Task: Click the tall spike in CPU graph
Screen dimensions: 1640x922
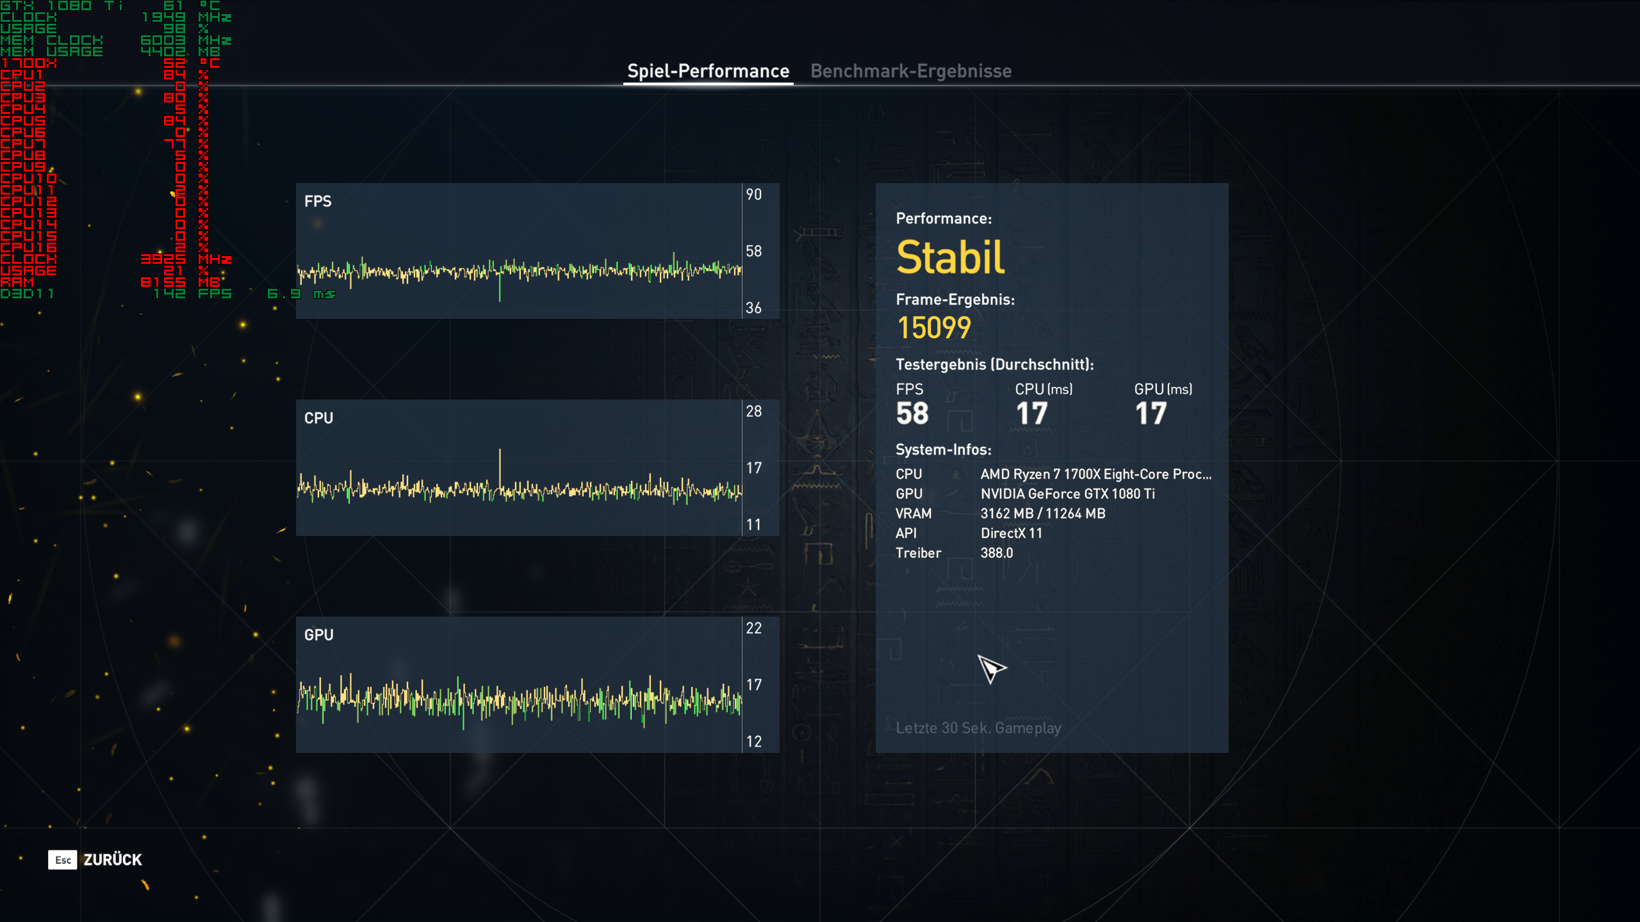Action: point(500,464)
